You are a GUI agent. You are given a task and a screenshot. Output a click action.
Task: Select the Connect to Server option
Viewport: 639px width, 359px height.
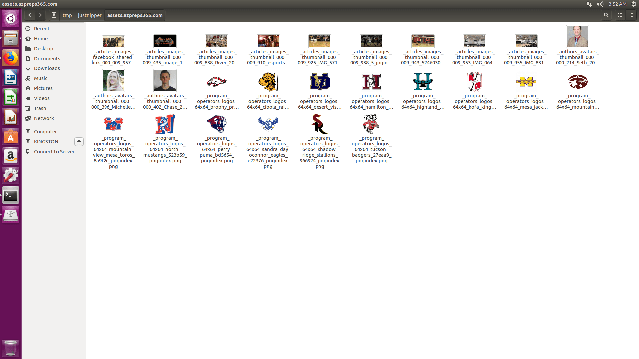pos(54,151)
